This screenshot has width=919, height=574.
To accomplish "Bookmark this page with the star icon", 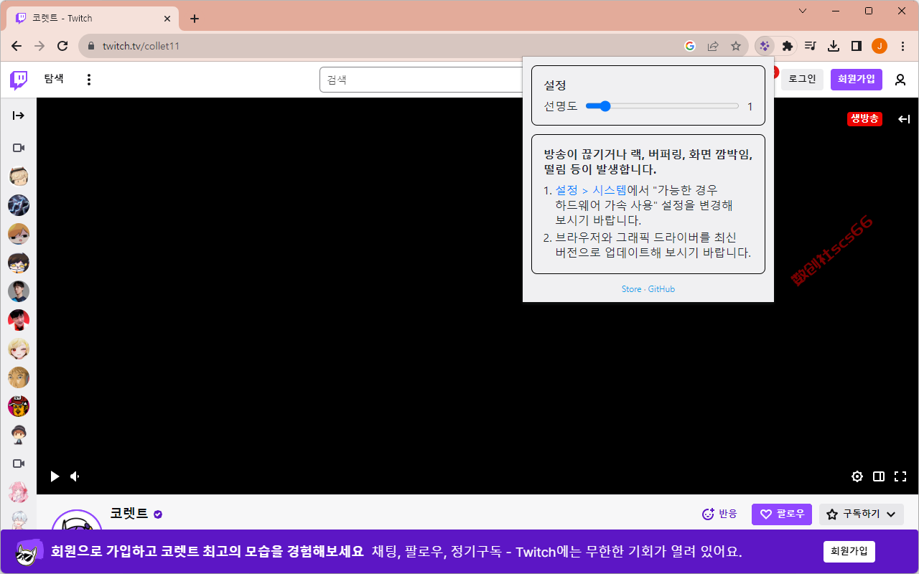I will click(736, 46).
